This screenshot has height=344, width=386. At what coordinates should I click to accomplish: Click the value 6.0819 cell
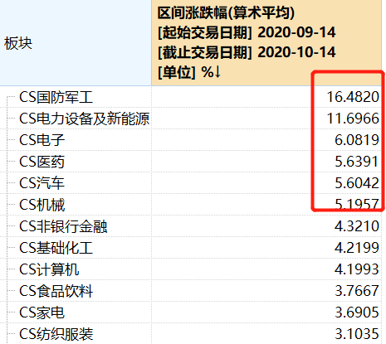[357, 140]
